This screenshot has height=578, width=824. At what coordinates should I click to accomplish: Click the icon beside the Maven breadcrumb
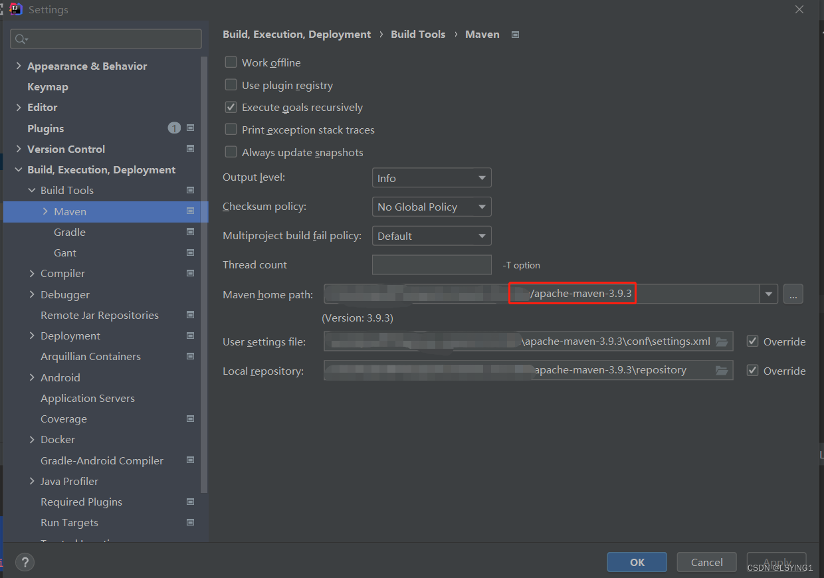click(x=515, y=35)
